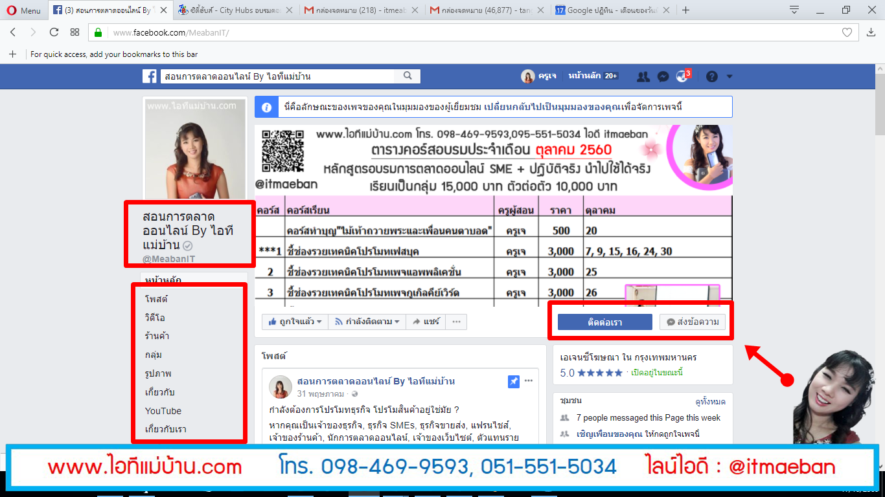The image size is (885, 497).
Task: Click the ติดต่อเรา contact us button
Action: pos(604,322)
